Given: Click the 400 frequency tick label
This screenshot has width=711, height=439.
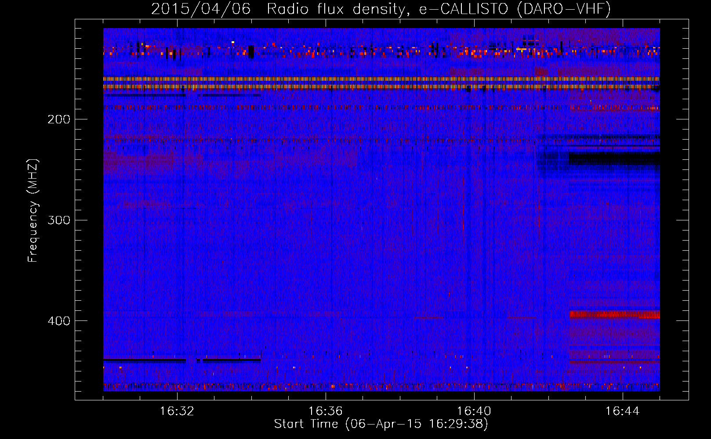Looking at the screenshot, I should click(59, 321).
